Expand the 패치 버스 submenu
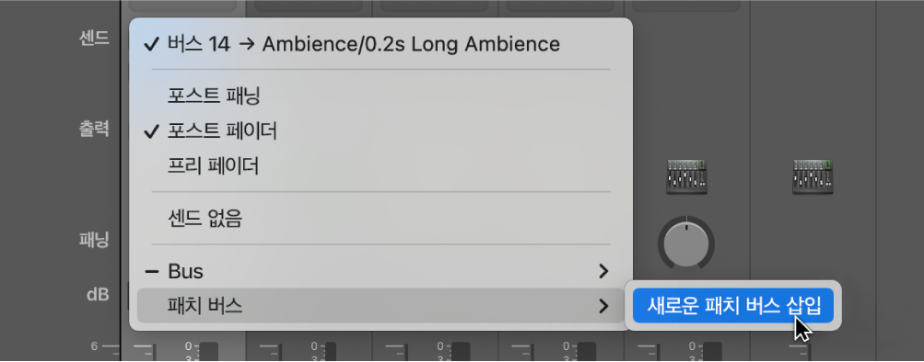The height and width of the screenshot is (362, 924). [380, 306]
